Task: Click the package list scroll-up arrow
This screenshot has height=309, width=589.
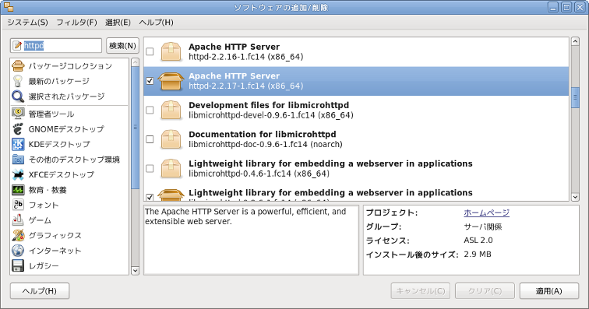Action: coord(575,41)
